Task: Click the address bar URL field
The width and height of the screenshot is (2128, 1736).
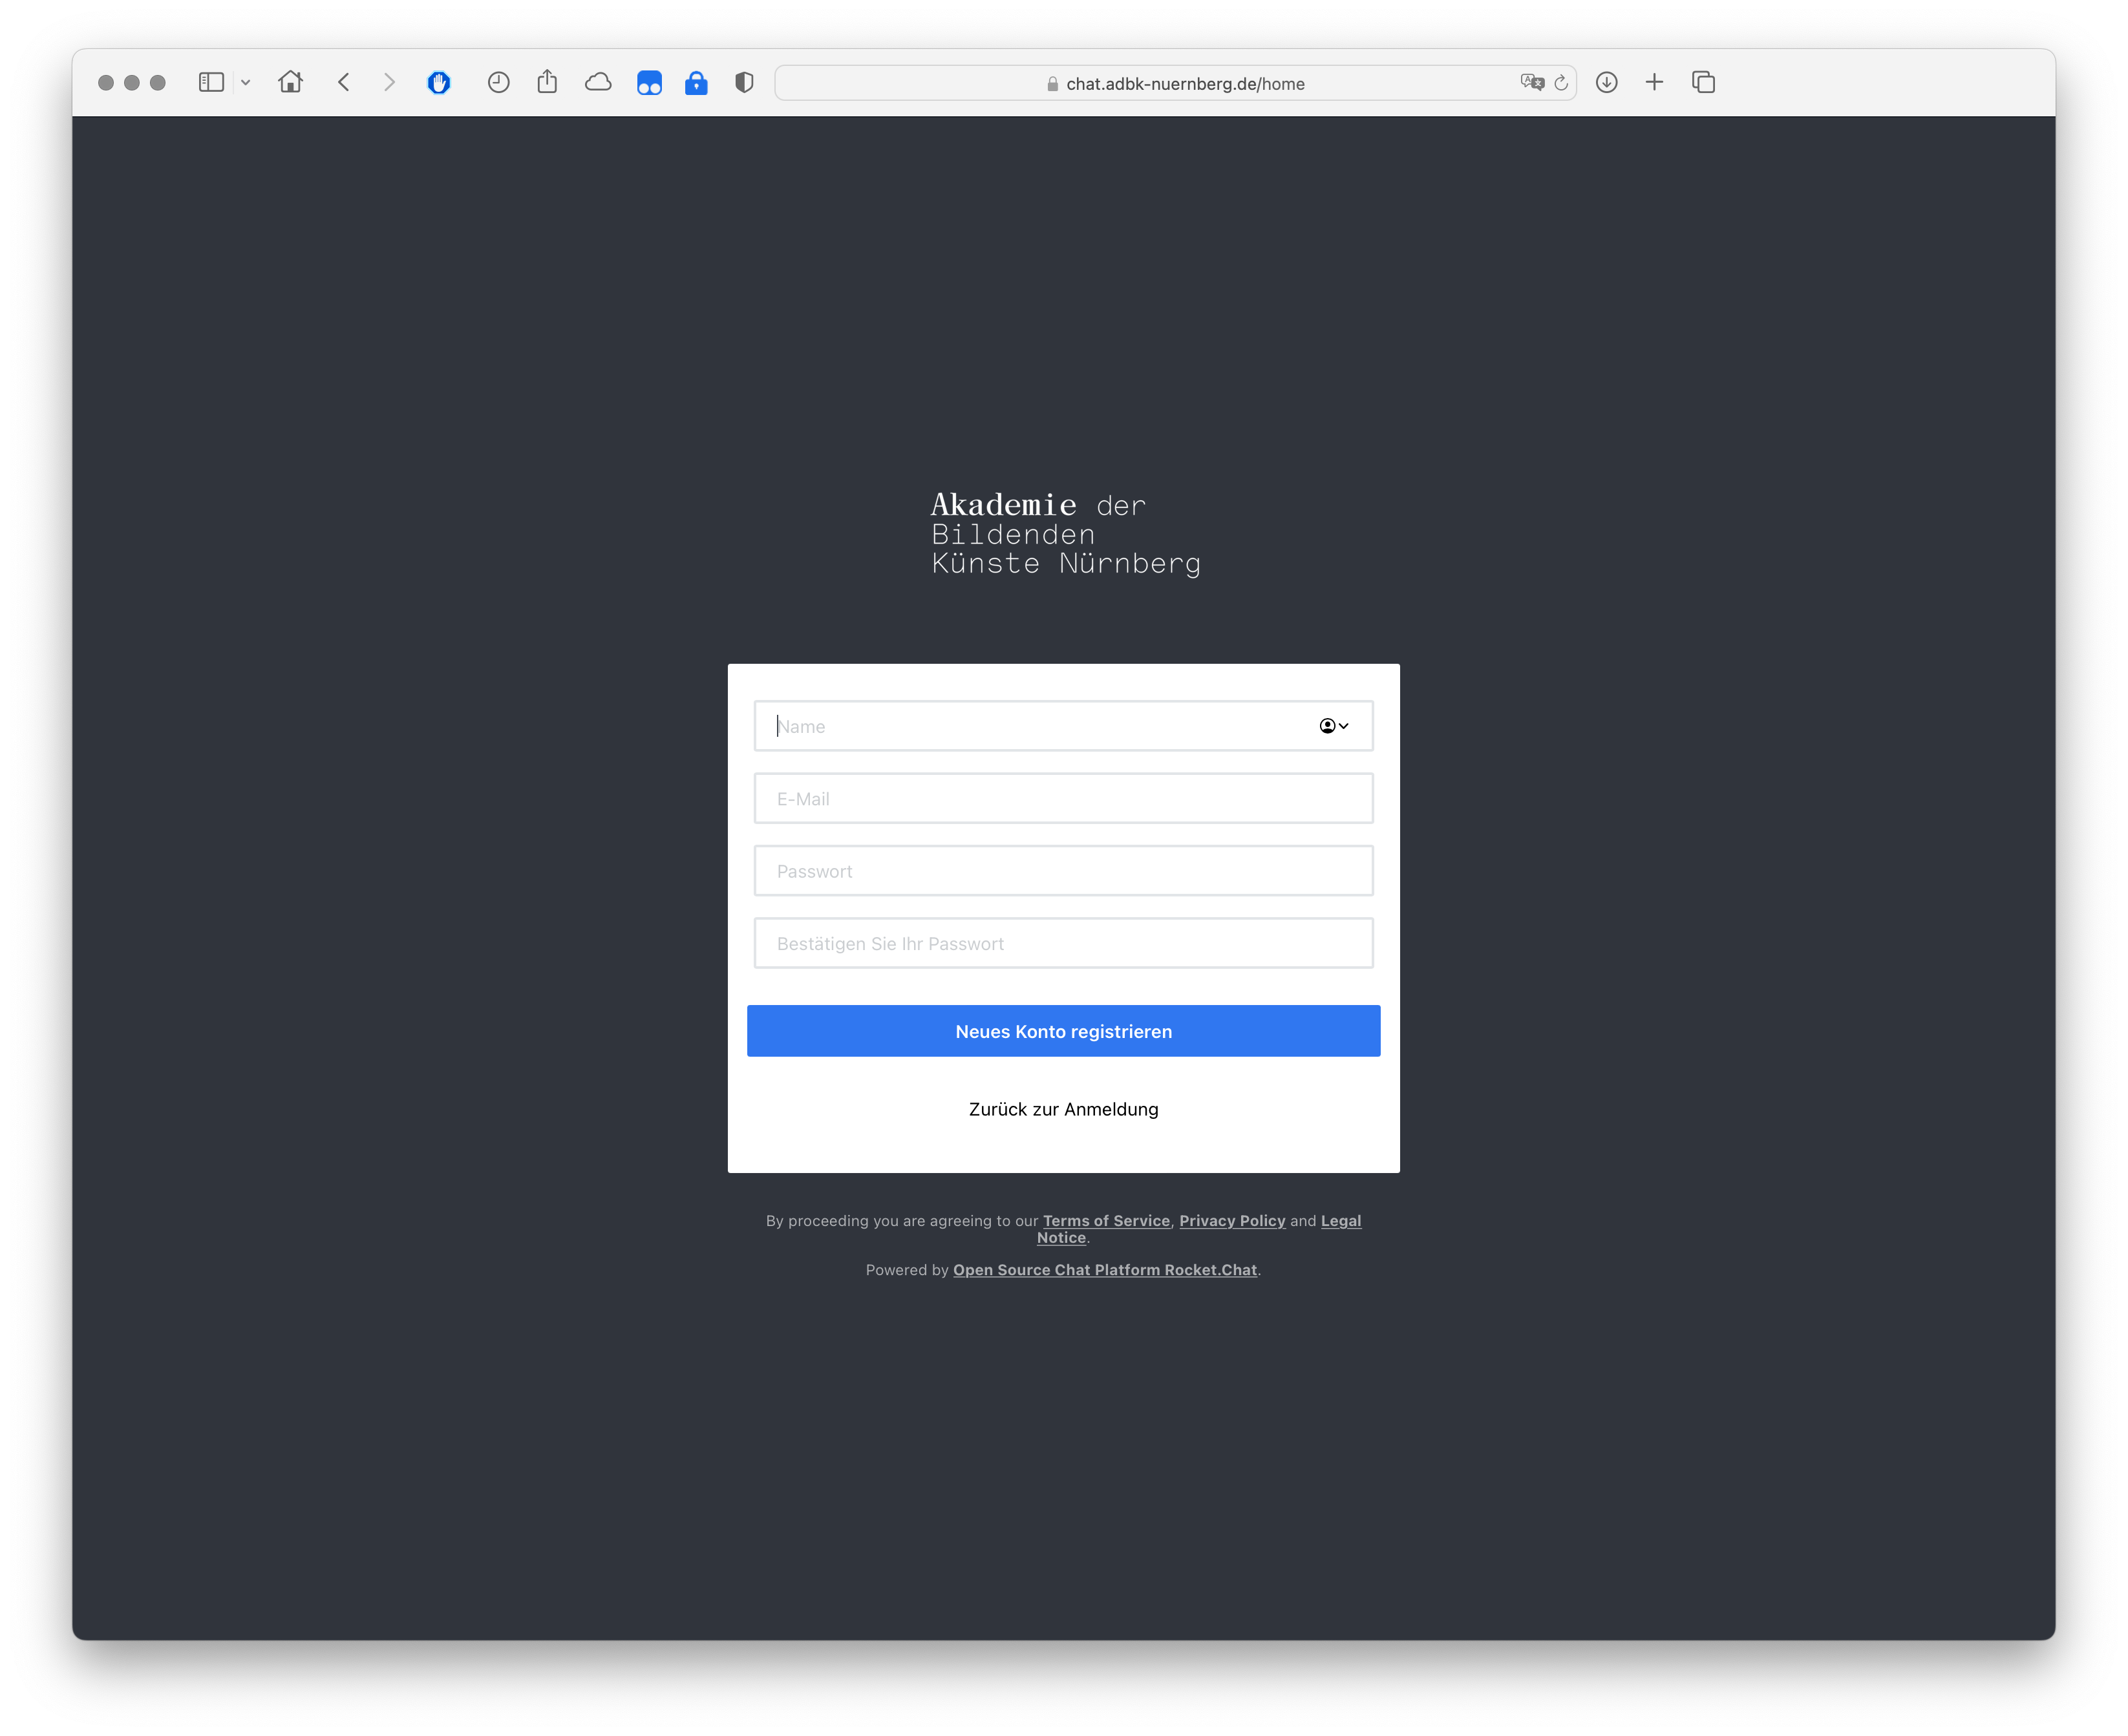Action: coord(1176,83)
